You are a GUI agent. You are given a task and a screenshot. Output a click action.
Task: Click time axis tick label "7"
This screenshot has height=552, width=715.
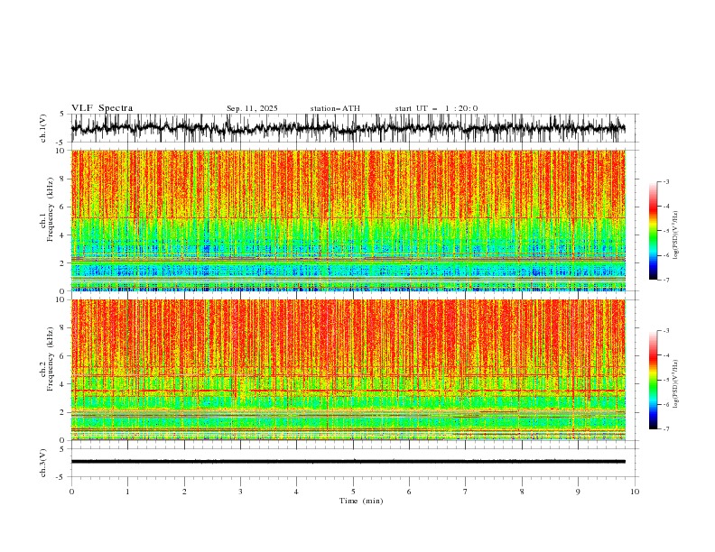click(466, 492)
